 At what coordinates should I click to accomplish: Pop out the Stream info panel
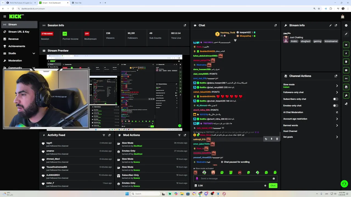pyautogui.click(x=336, y=25)
